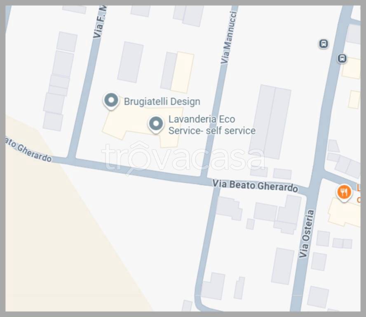Click the partial Beato Gherardo label at left edge
Viewport: 366px width, 317px height.
[x=28, y=150]
